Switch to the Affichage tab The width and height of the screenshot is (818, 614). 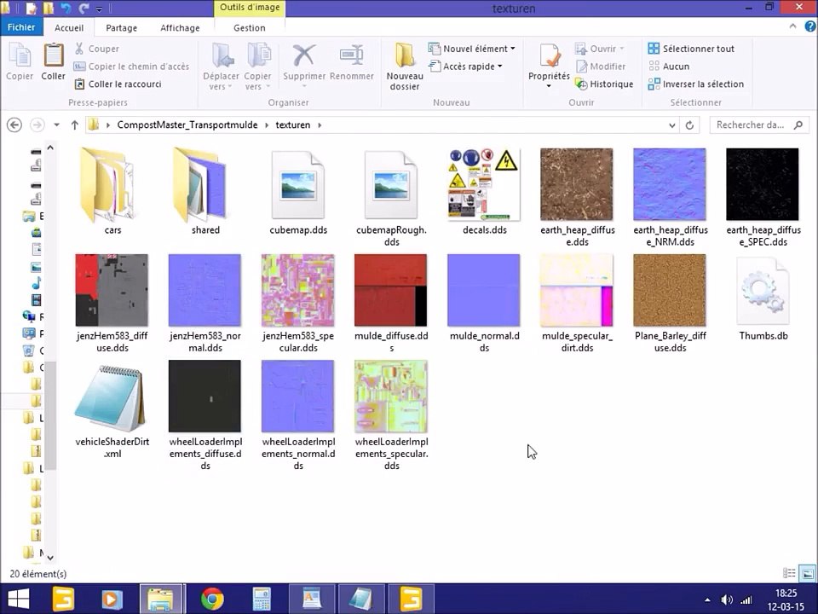180,27
